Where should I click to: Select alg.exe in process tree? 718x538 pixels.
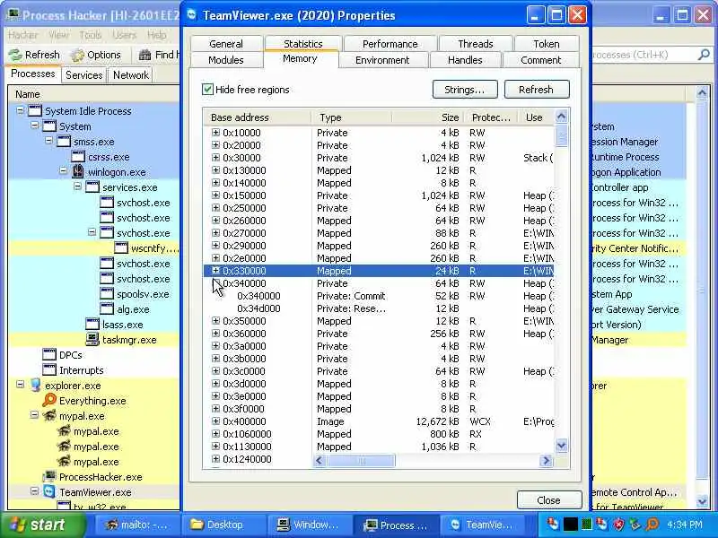coord(133,309)
